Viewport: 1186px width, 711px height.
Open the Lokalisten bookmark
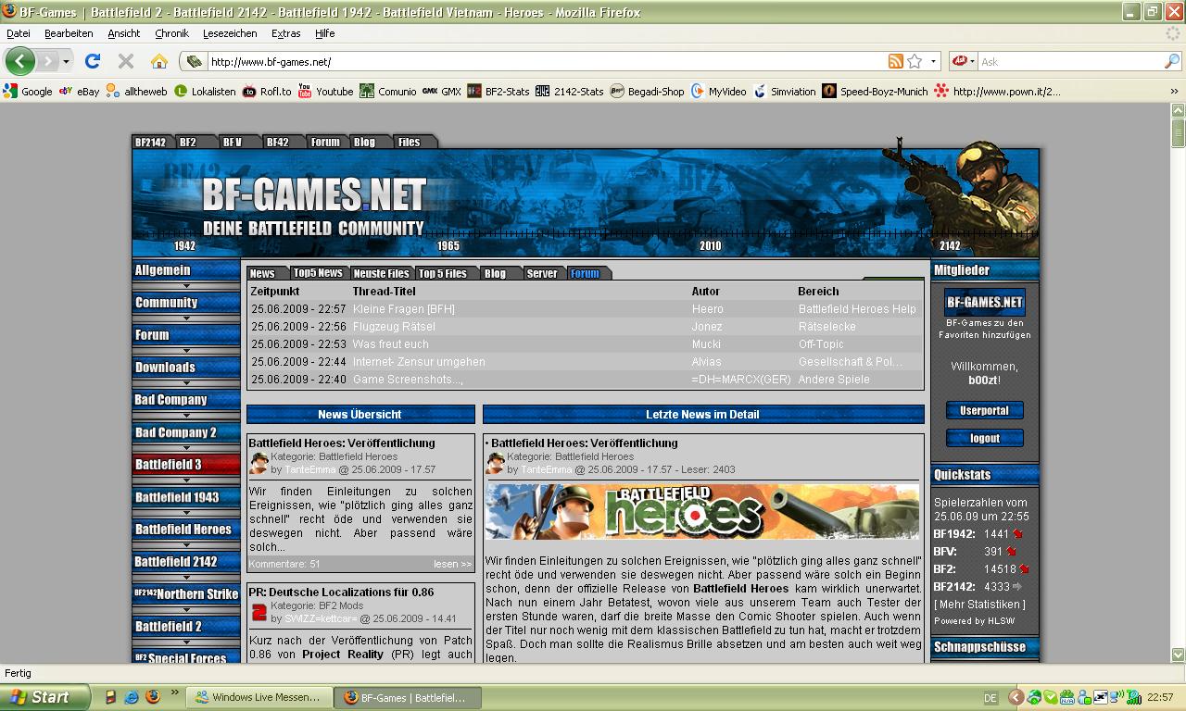point(205,91)
